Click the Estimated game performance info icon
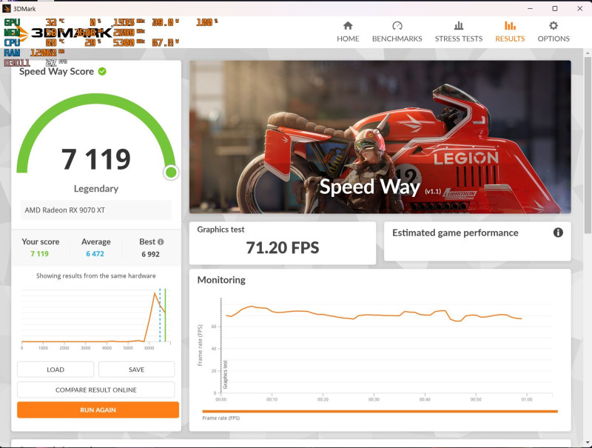The image size is (592, 448). tap(558, 233)
